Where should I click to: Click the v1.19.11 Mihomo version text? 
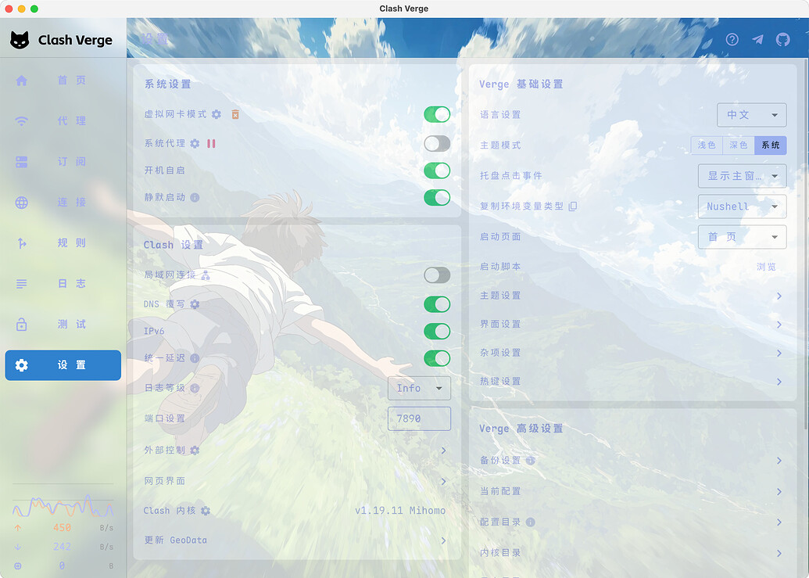click(400, 511)
